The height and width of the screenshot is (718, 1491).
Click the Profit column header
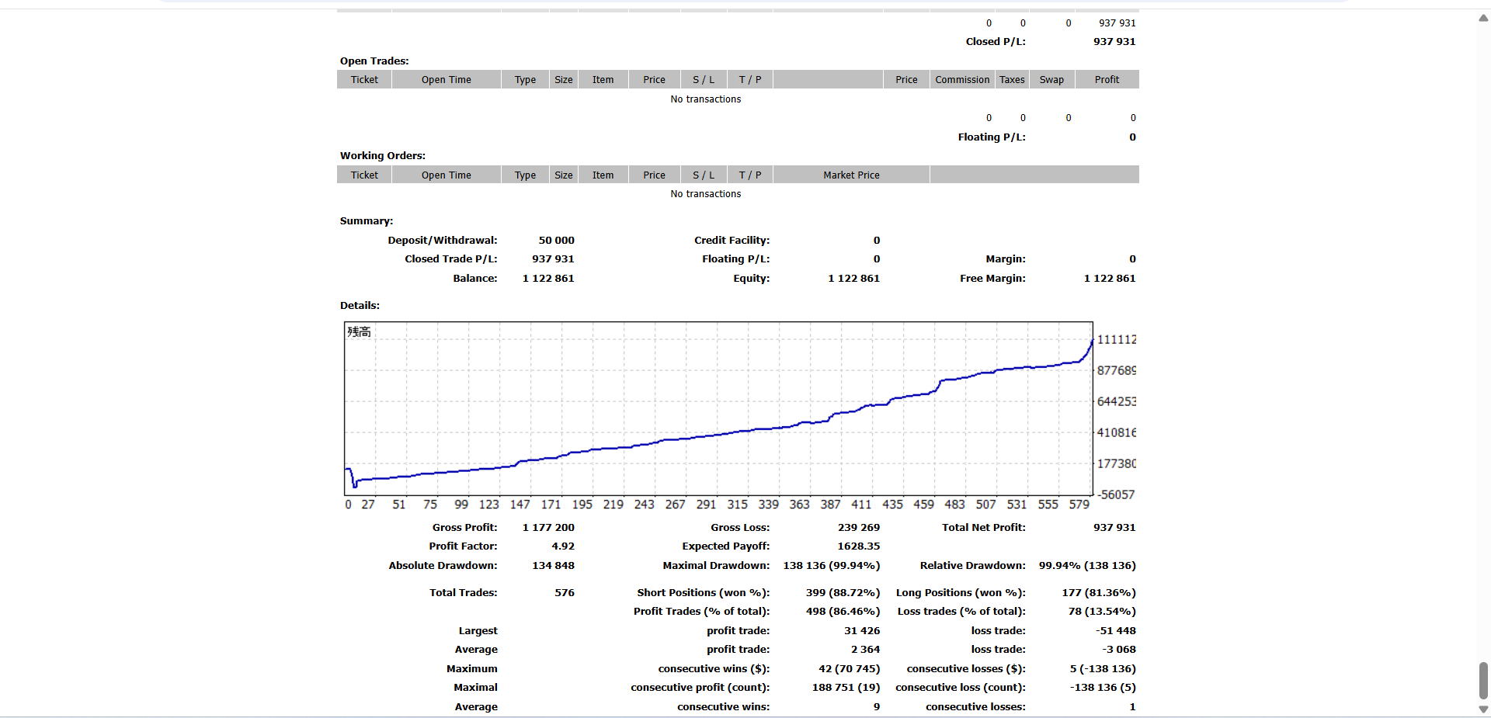click(x=1107, y=80)
